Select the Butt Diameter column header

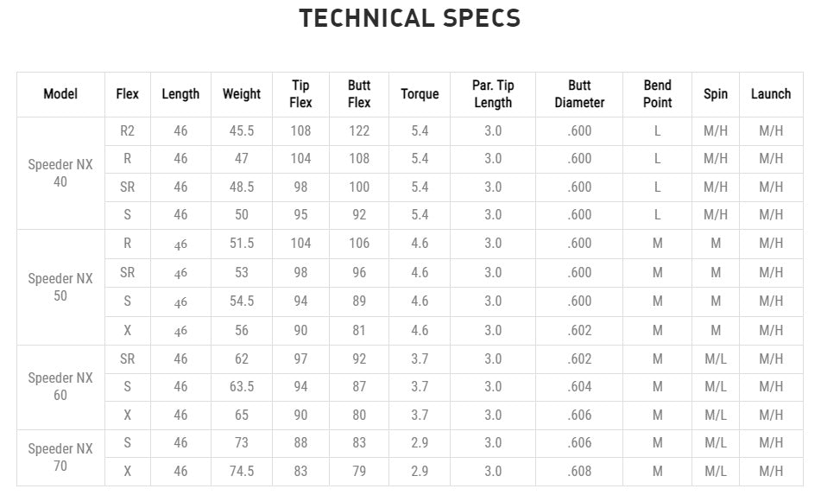(x=579, y=94)
